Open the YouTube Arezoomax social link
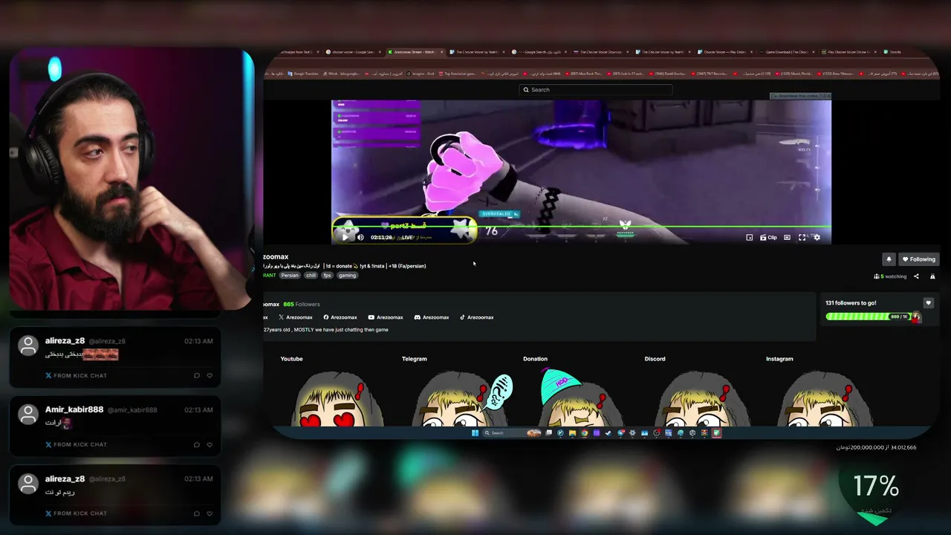The image size is (951, 535). coord(386,317)
